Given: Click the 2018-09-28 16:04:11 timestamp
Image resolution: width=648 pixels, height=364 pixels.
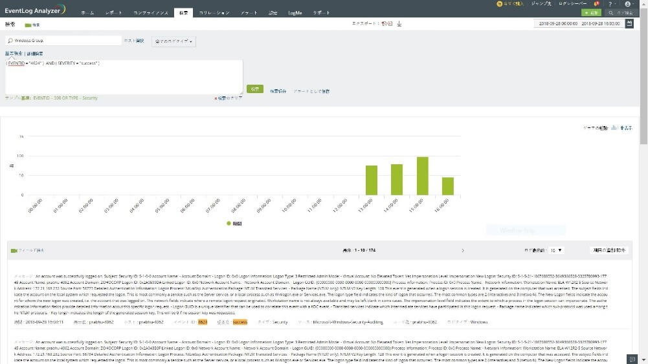Looking at the screenshot, I should tap(44, 322).
